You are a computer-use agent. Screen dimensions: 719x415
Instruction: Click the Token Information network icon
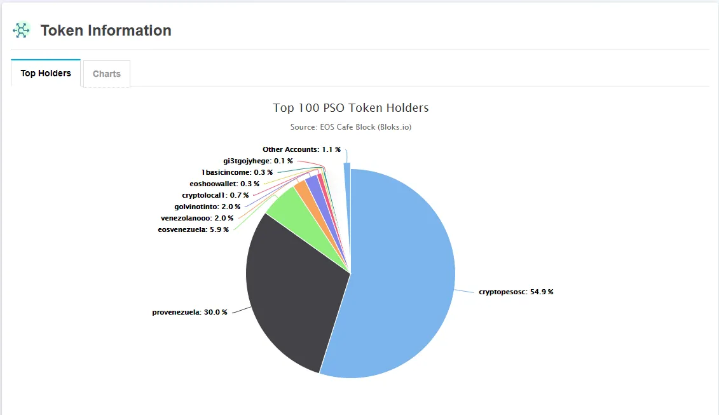click(x=21, y=31)
